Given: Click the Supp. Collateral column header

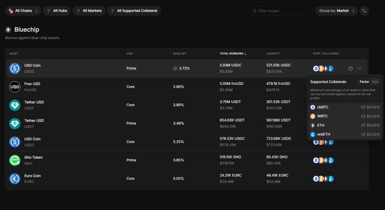Looking at the screenshot, I should pyautogui.click(x=326, y=54).
